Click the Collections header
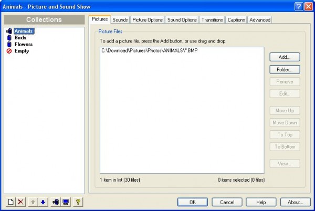 (x=44, y=19)
